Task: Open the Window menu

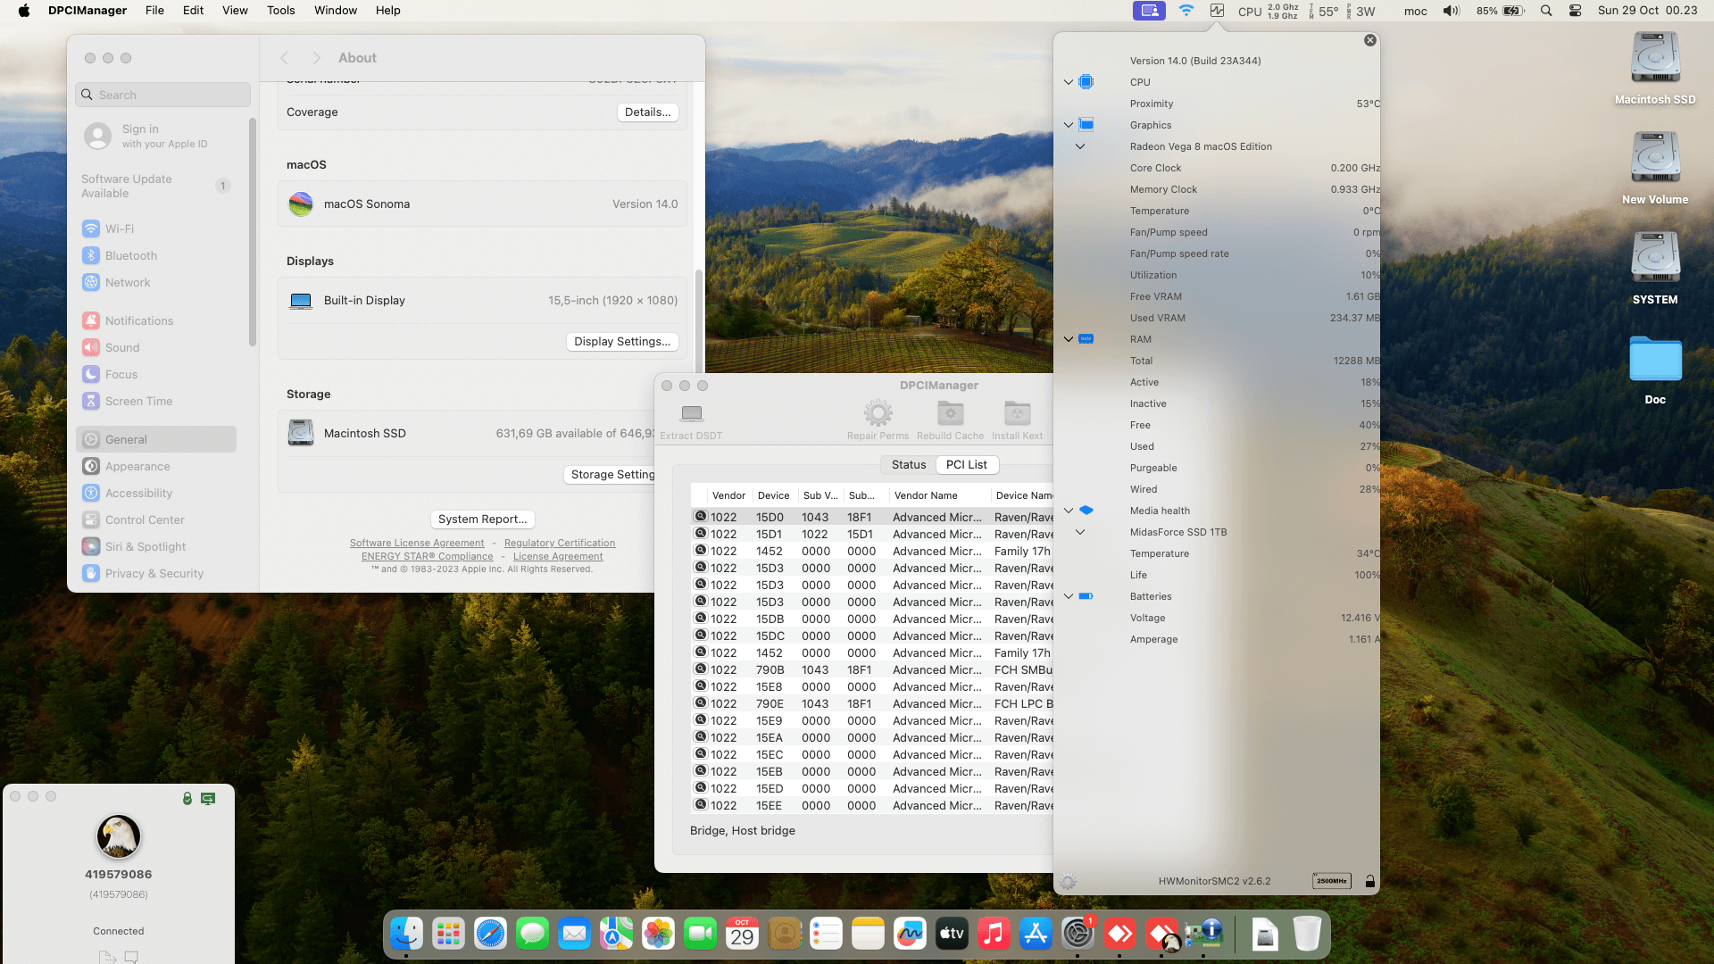Action: 335,11
